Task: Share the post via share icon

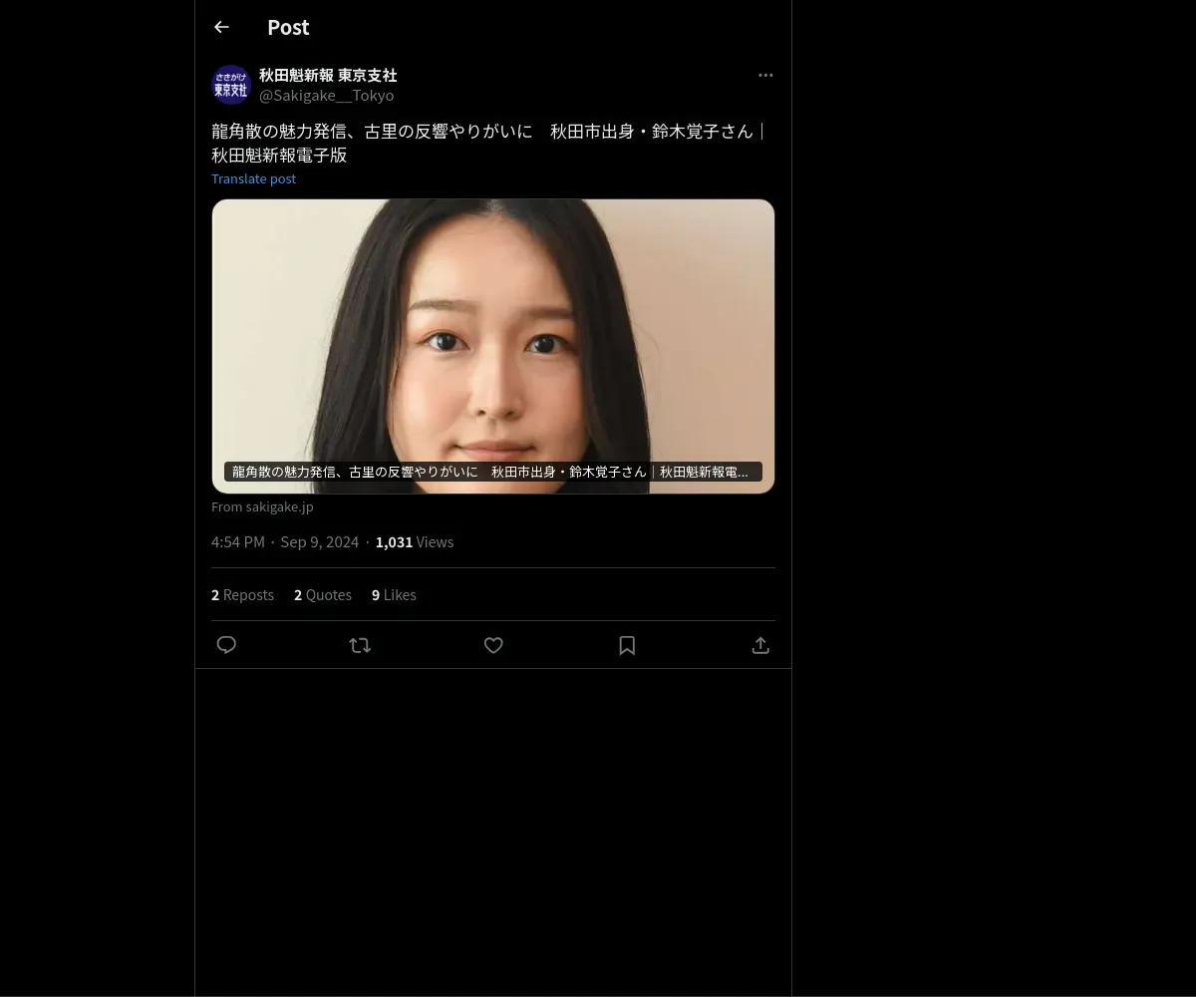Action: click(760, 645)
